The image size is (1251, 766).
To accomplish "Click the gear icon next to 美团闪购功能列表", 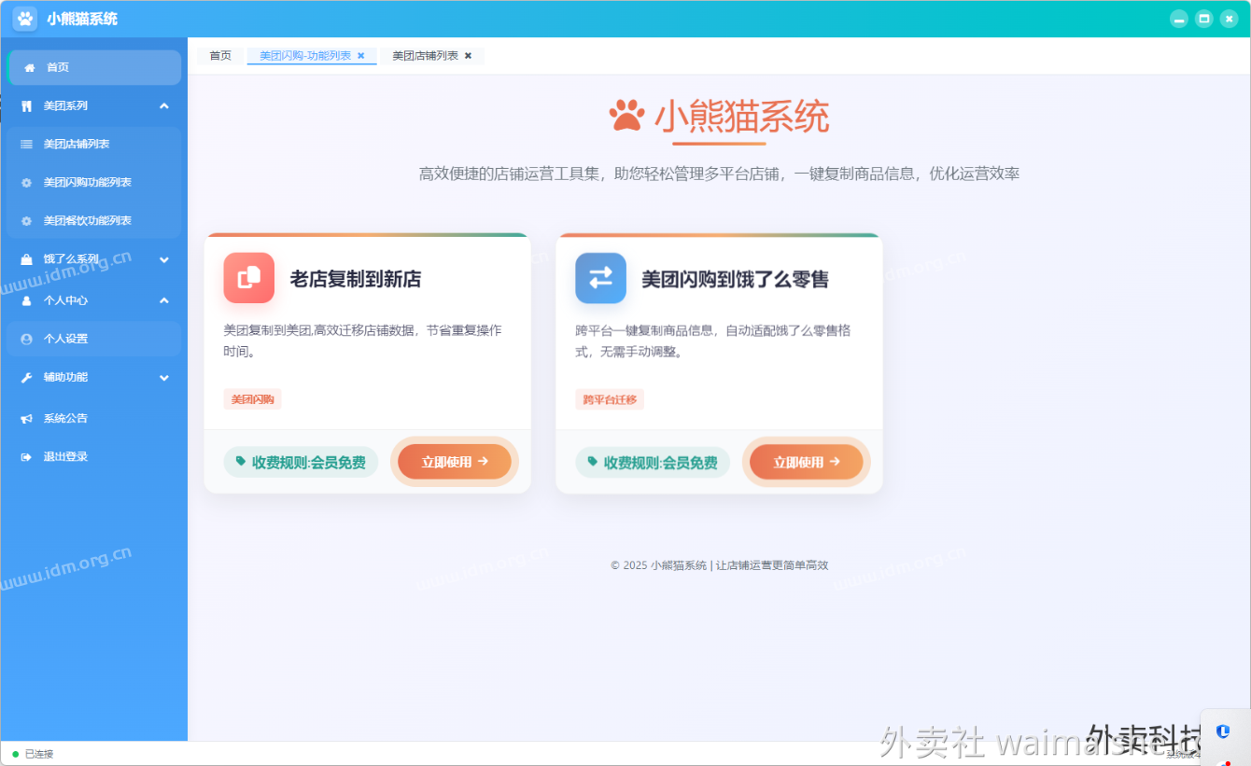I will click(26, 183).
